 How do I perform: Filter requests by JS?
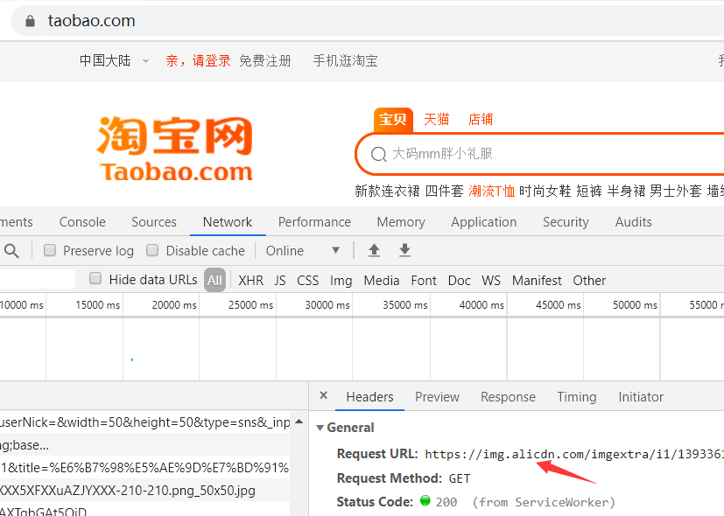(x=280, y=281)
